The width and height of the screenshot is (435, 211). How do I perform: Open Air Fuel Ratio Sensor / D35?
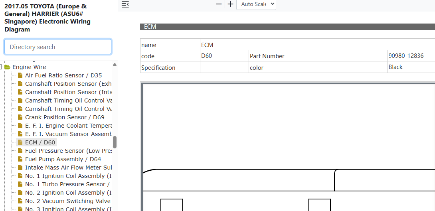pyautogui.click(x=63, y=75)
